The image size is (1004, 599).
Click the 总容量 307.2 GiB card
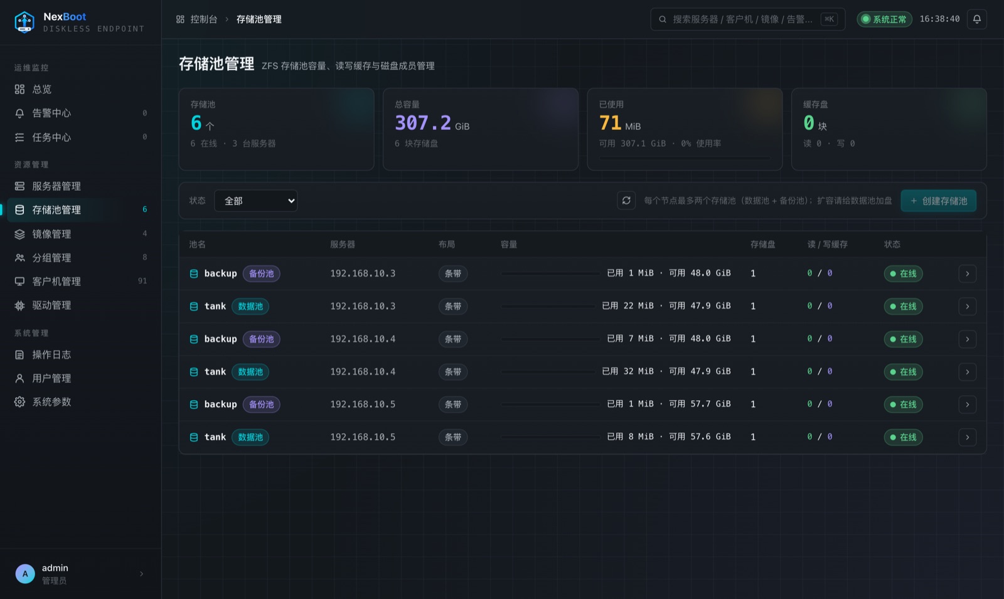[x=480, y=129]
